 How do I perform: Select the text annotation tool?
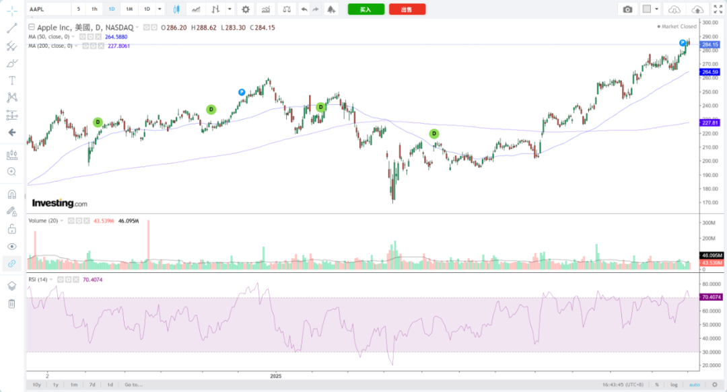(x=12, y=80)
